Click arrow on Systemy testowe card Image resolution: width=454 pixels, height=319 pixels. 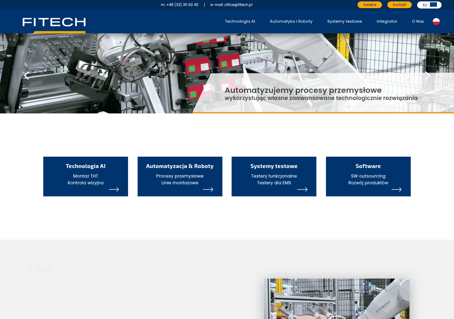click(302, 190)
